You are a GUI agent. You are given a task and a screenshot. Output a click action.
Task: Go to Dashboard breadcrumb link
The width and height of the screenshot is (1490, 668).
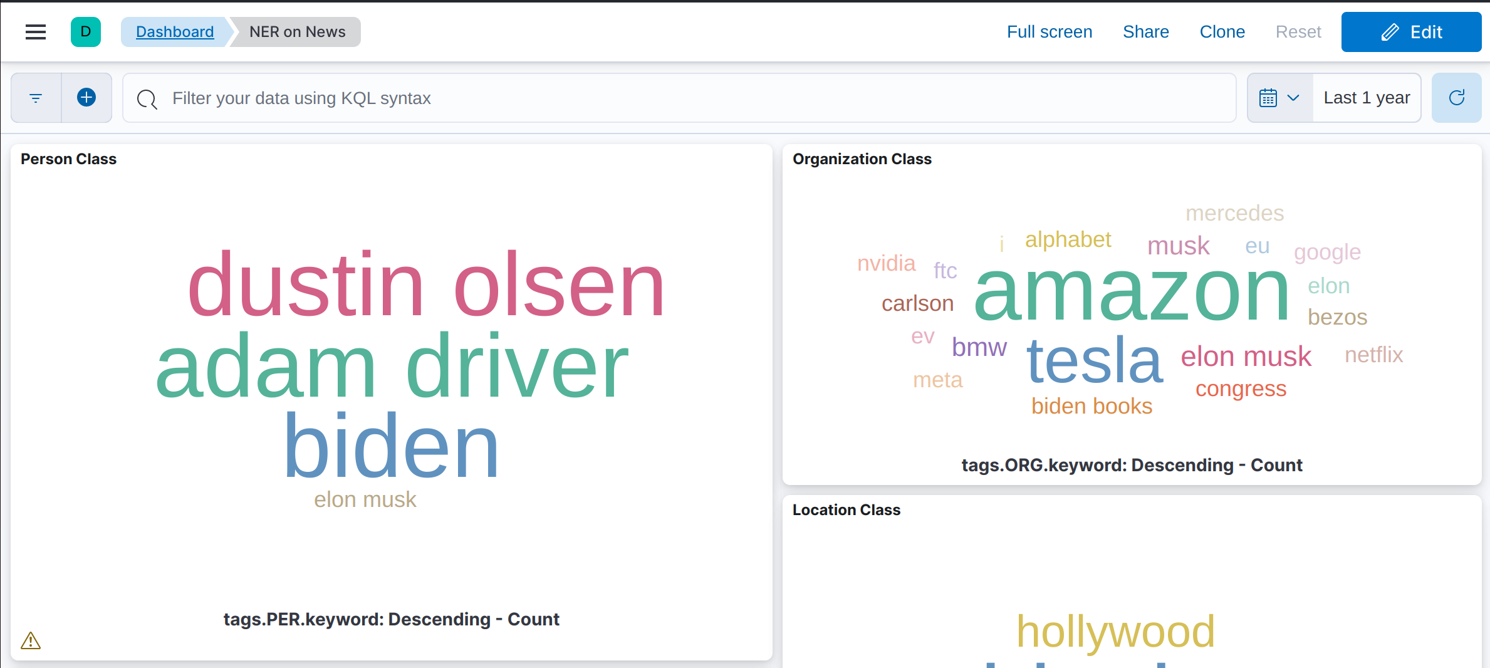(x=175, y=32)
